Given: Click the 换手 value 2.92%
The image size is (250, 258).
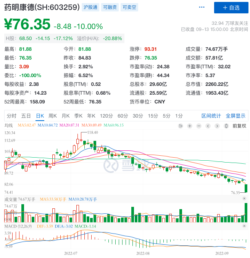Looking at the screenshot, I should coord(85,66).
